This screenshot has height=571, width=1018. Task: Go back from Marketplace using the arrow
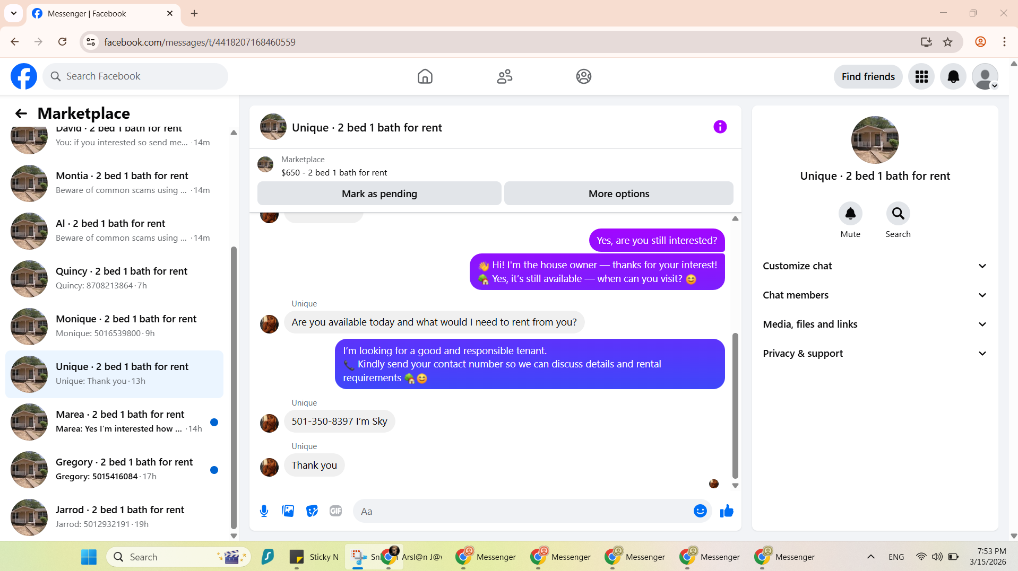click(21, 113)
